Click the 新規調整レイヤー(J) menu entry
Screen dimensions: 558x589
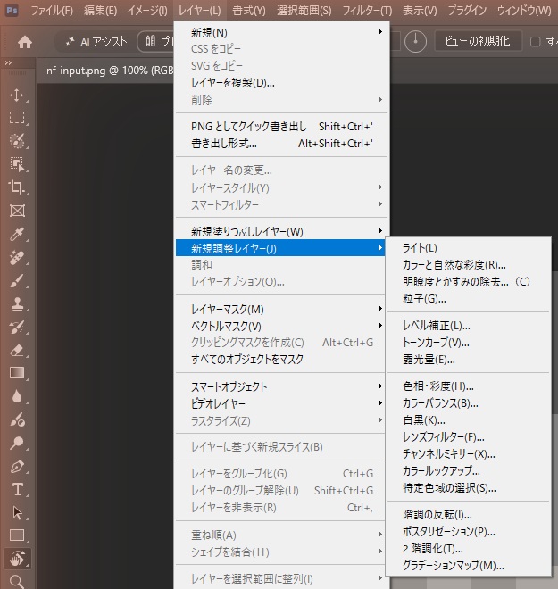click(x=280, y=248)
